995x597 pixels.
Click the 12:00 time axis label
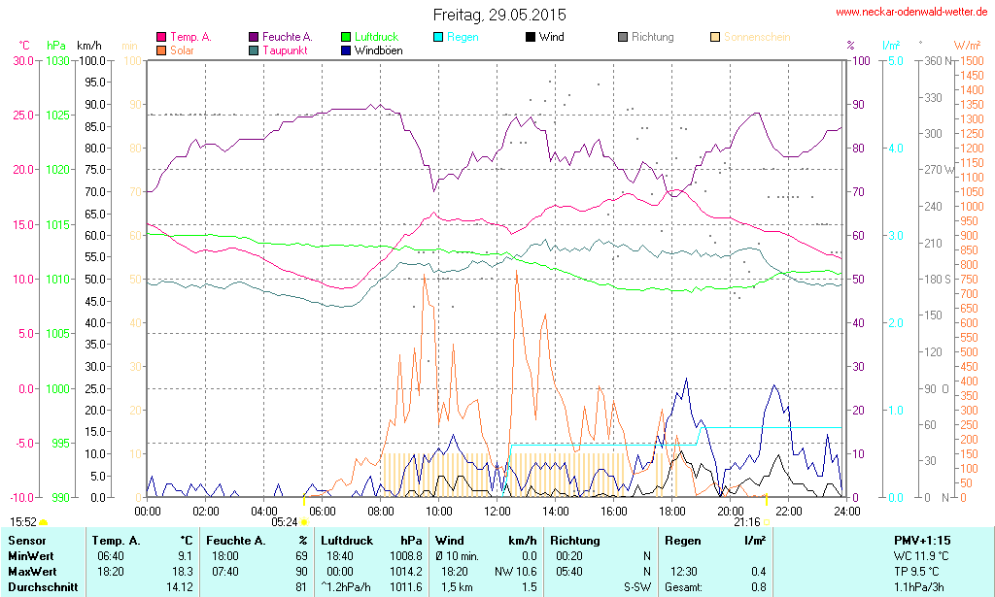point(497,511)
